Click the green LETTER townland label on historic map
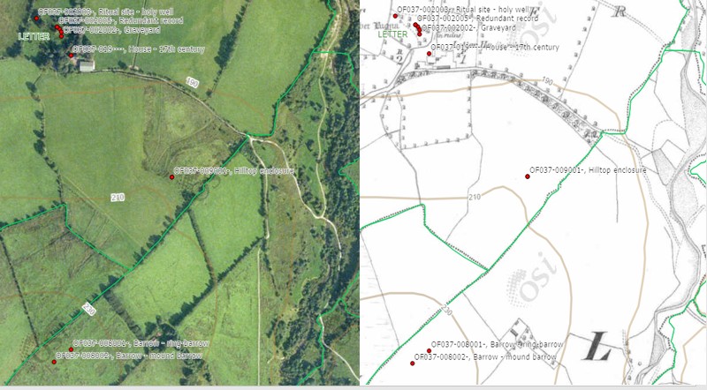 [392, 34]
